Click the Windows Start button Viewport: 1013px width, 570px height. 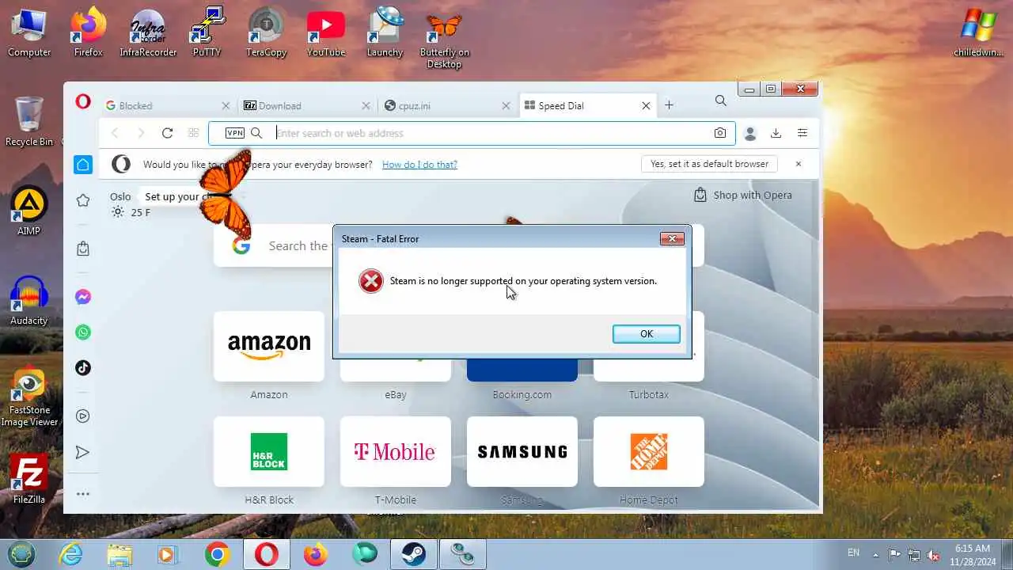(21, 554)
